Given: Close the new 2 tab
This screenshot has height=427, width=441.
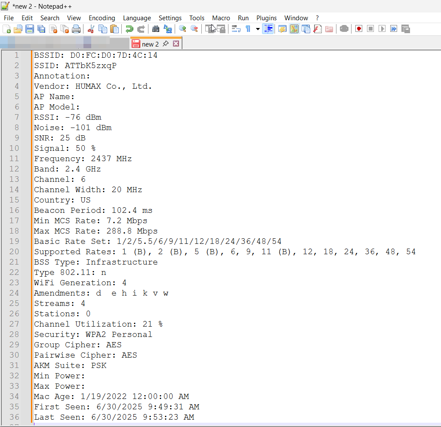Looking at the screenshot, I should pos(176,44).
